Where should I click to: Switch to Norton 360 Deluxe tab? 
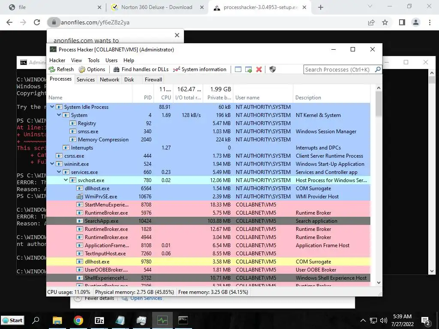click(157, 7)
